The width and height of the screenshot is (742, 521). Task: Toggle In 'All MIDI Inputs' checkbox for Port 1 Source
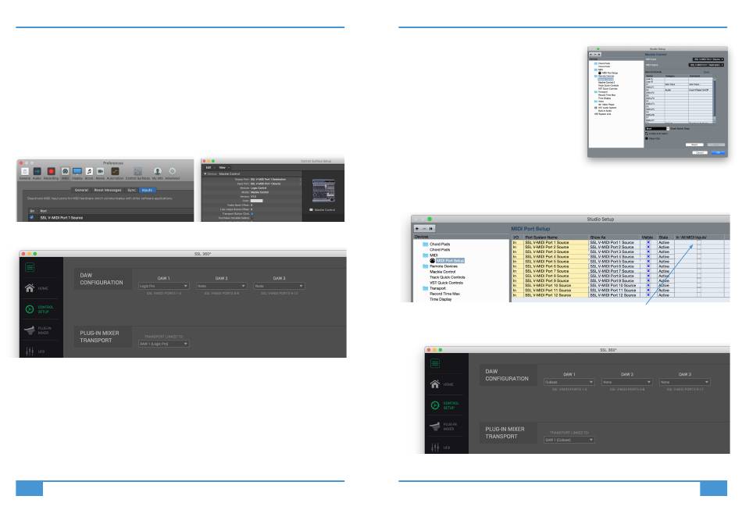coord(699,242)
